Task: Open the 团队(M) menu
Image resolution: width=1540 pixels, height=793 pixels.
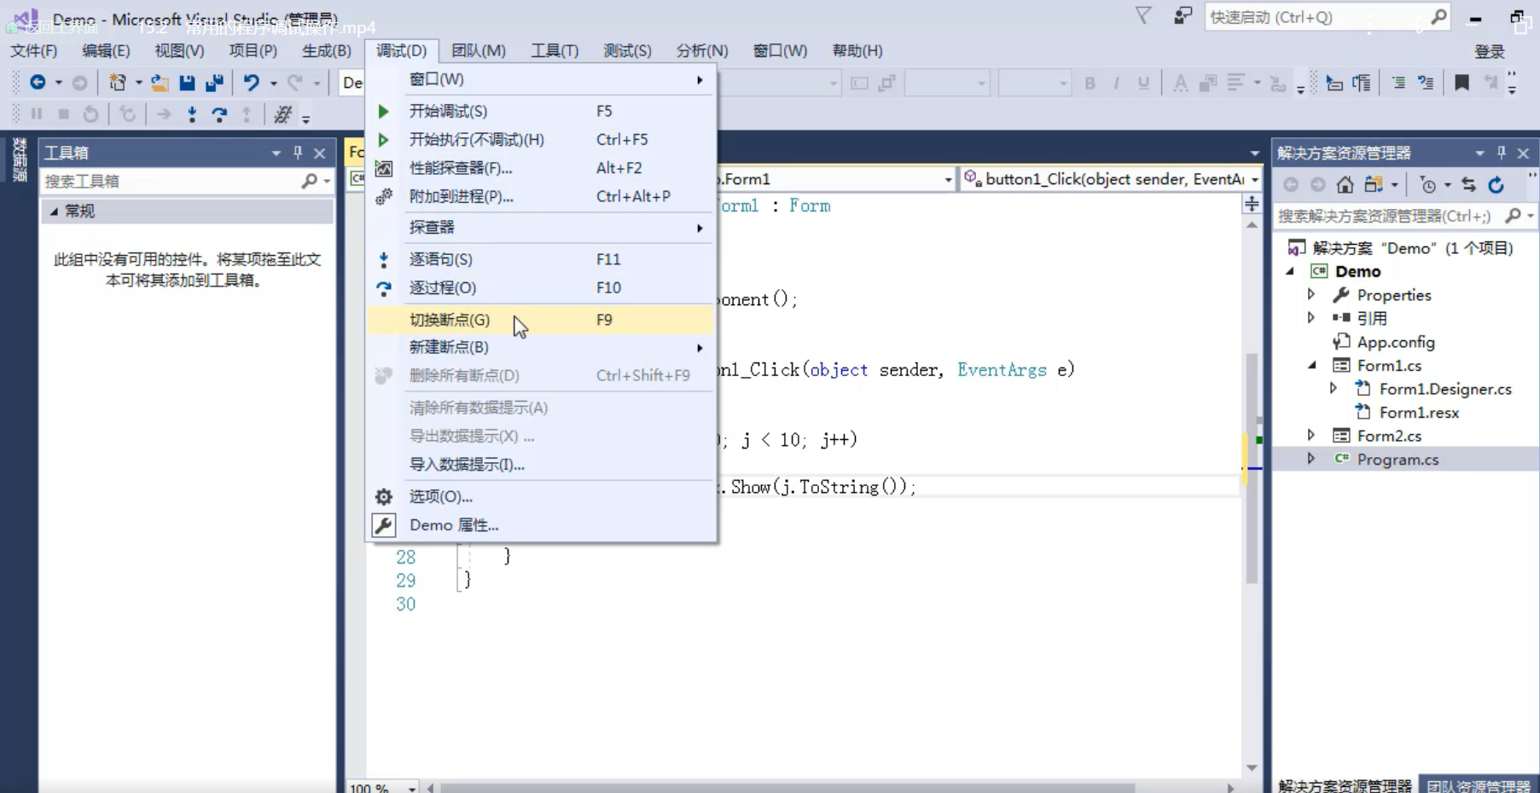Action: 479,51
